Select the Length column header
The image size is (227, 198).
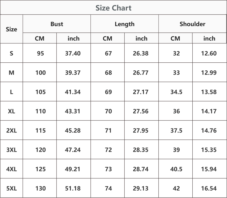click(x=125, y=24)
